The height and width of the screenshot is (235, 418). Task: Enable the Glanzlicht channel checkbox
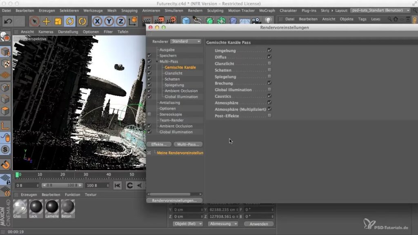tap(269, 64)
